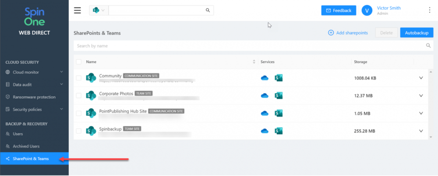Click the Storage column header
Viewport: 438px width, 176px height.
(x=360, y=62)
